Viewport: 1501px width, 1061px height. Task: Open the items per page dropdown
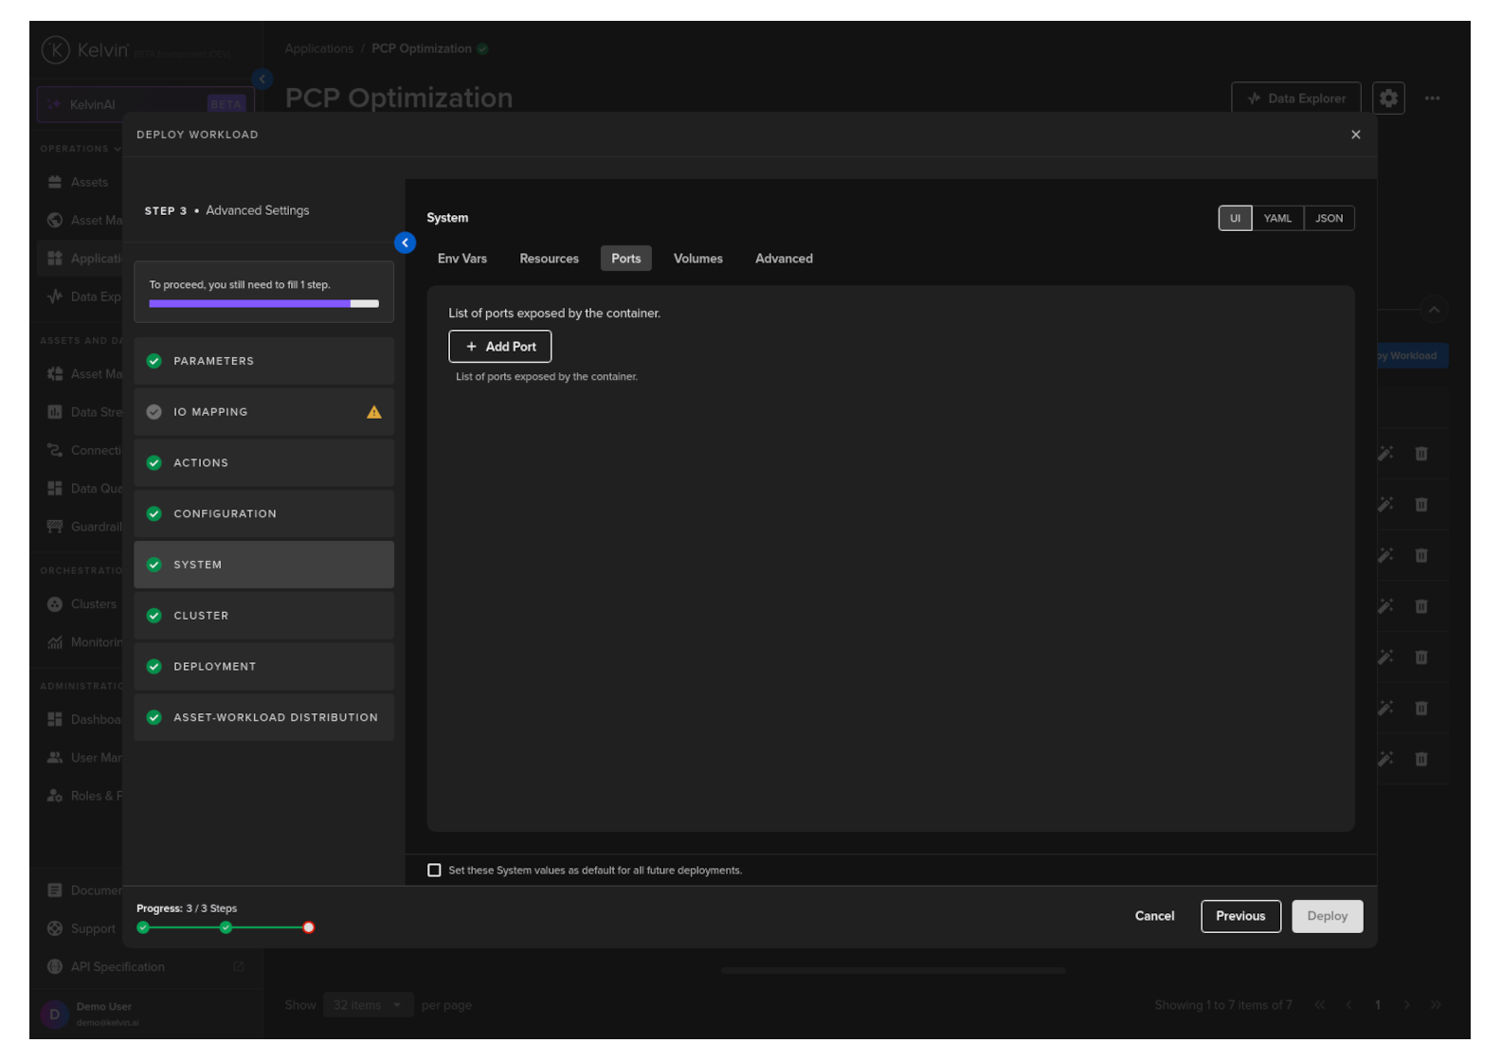point(368,1005)
